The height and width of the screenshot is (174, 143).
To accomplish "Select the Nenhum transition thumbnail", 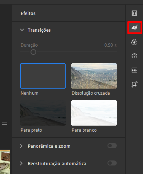I will click(x=43, y=76).
